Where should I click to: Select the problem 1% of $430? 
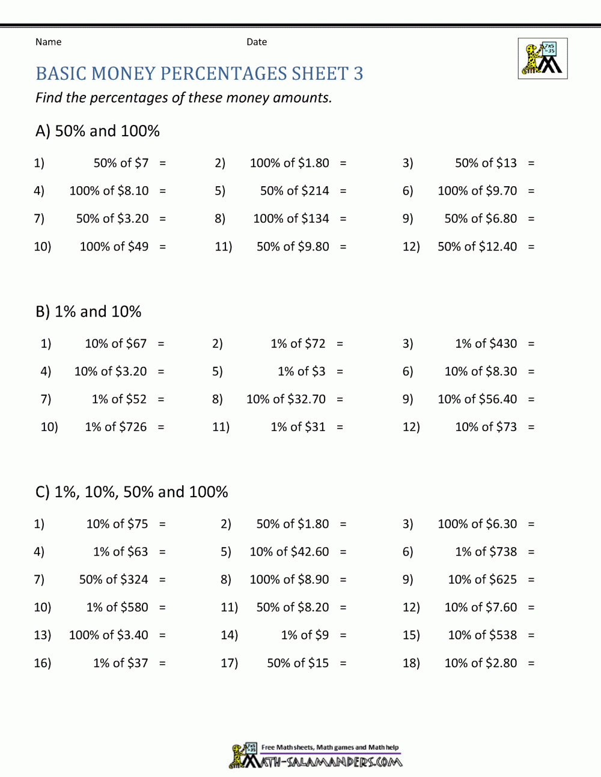[x=486, y=343]
